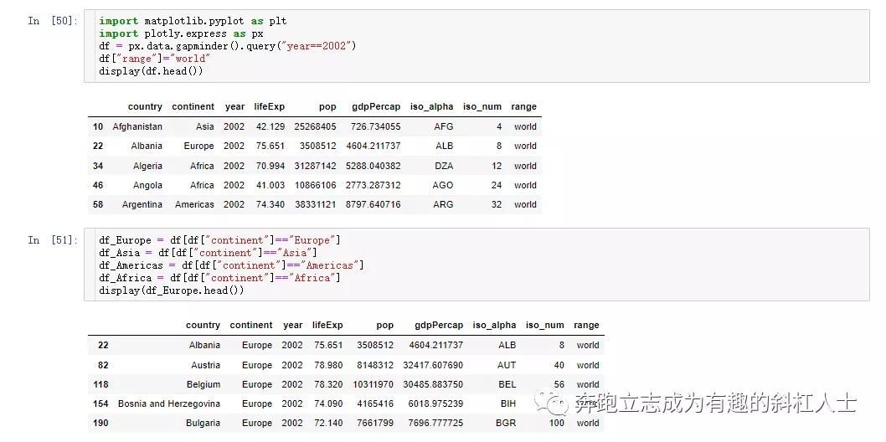The height and width of the screenshot is (442, 886).
Task: Select the Asia continent cell for Afghanistan
Action: pos(205,126)
